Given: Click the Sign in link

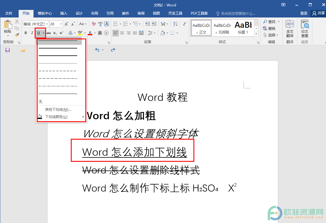Looking at the screenshot, I should point(304,13).
